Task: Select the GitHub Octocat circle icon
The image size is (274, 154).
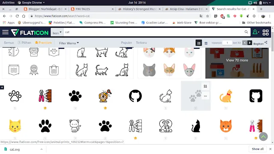Action: (135, 96)
